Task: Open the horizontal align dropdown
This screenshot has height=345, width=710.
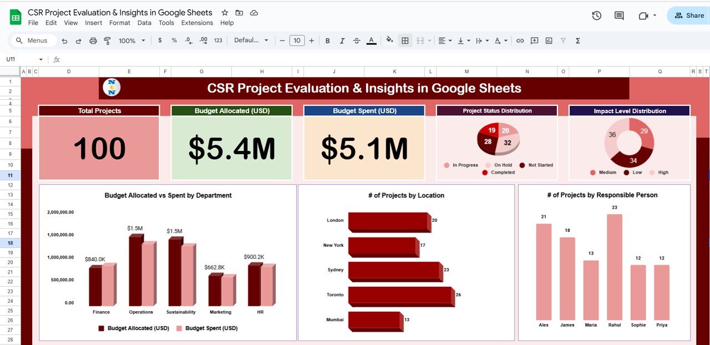Action: pyautogui.click(x=444, y=40)
